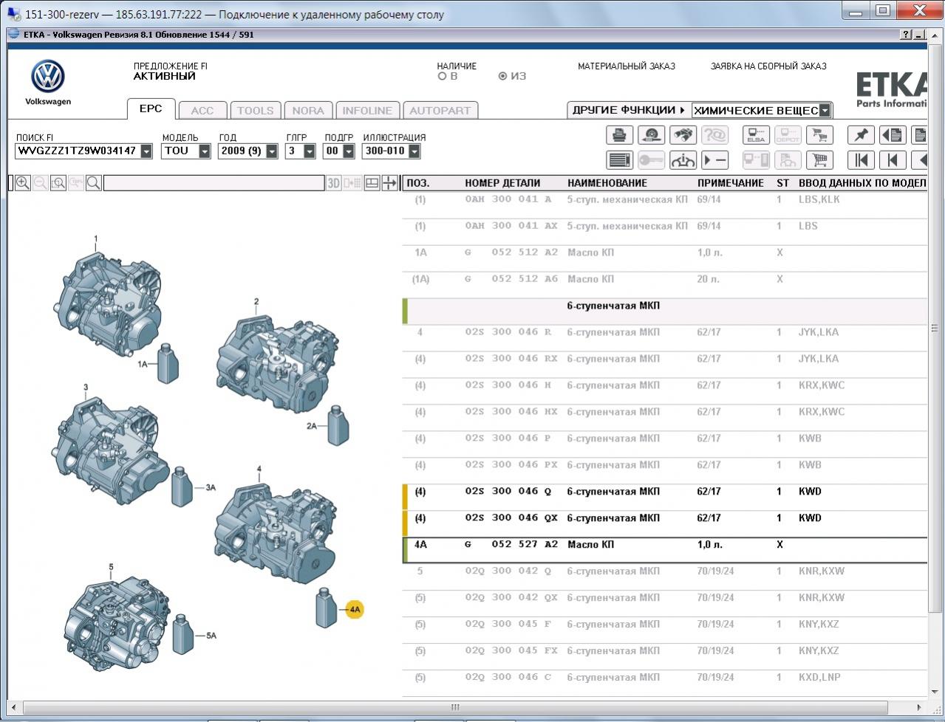The width and height of the screenshot is (945, 722).
Task: Click the arrow-dash toolbar icon
Action: pyautogui.click(x=714, y=159)
